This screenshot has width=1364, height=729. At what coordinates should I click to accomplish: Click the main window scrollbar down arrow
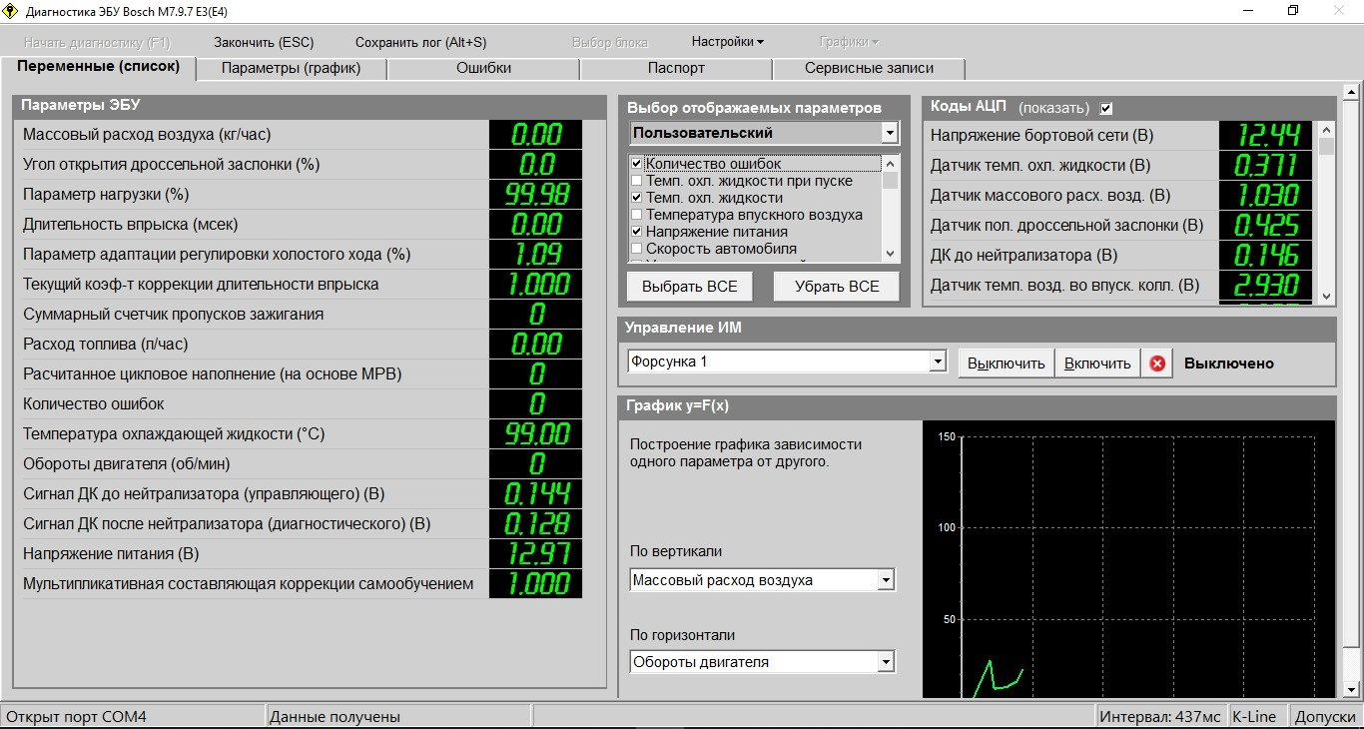click(1352, 689)
